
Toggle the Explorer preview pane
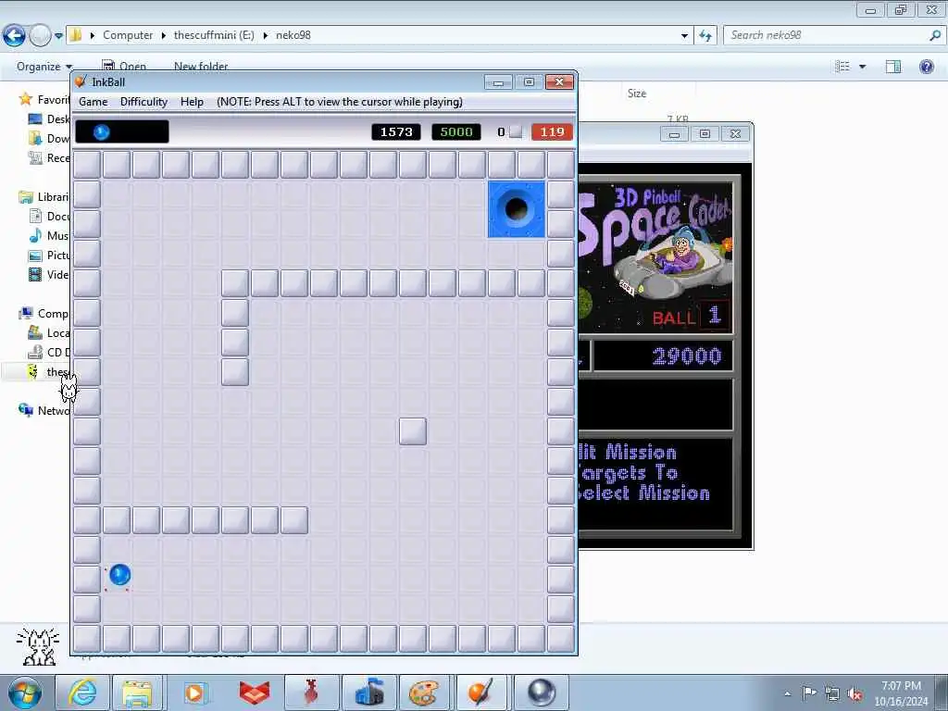point(893,67)
